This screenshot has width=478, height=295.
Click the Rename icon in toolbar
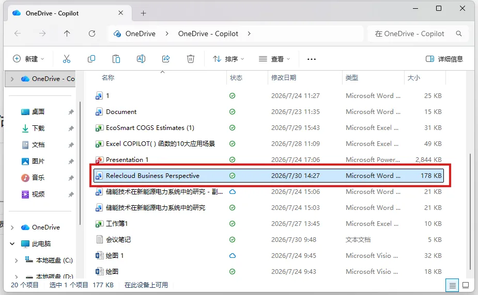(x=141, y=59)
